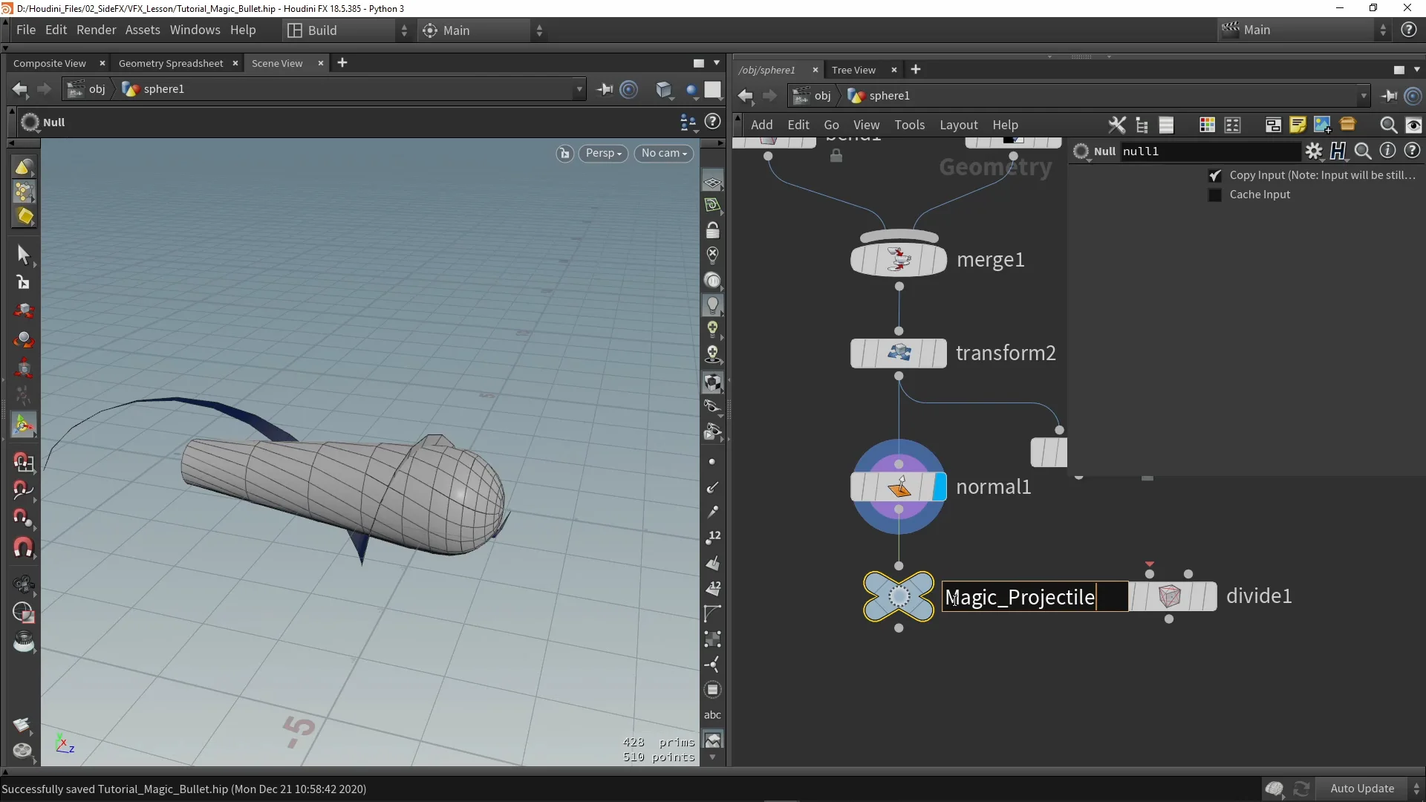The width and height of the screenshot is (1426, 802).
Task: Toggle the shading sphere icon in scene view path bar
Action: tap(692, 90)
